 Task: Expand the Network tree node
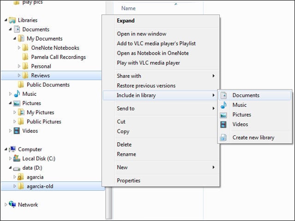pos(6,204)
